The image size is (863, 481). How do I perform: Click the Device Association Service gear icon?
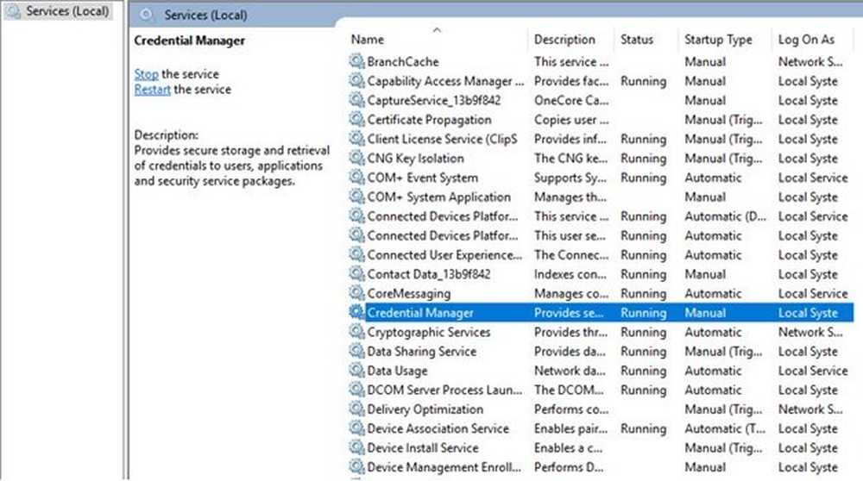[x=356, y=428]
